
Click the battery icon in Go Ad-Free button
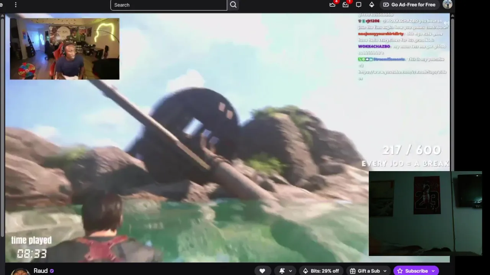tap(386, 5)
